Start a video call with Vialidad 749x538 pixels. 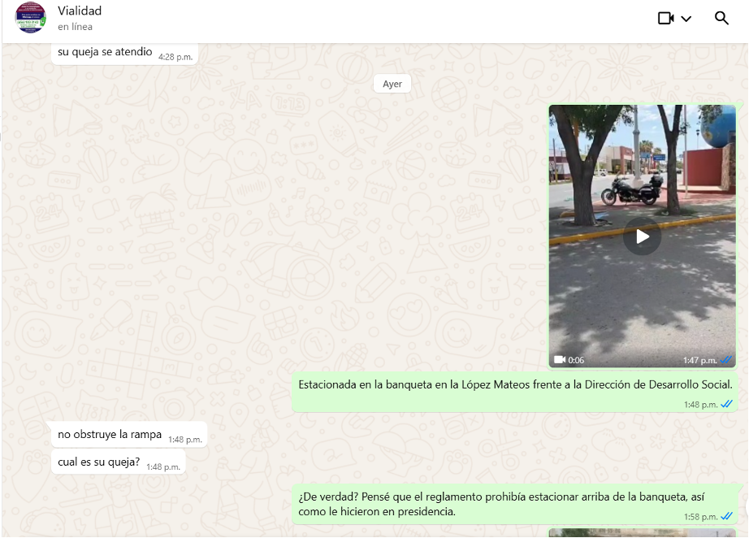tap(665, 18)
